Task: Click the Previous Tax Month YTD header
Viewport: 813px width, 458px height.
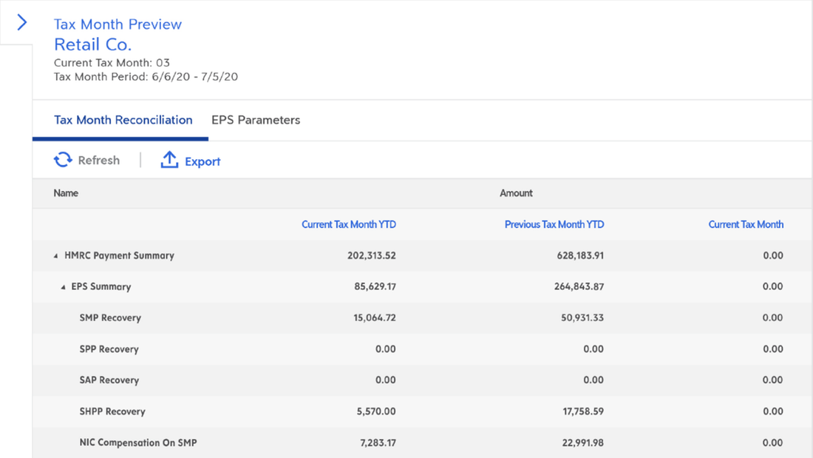Action: click(554, 224)
